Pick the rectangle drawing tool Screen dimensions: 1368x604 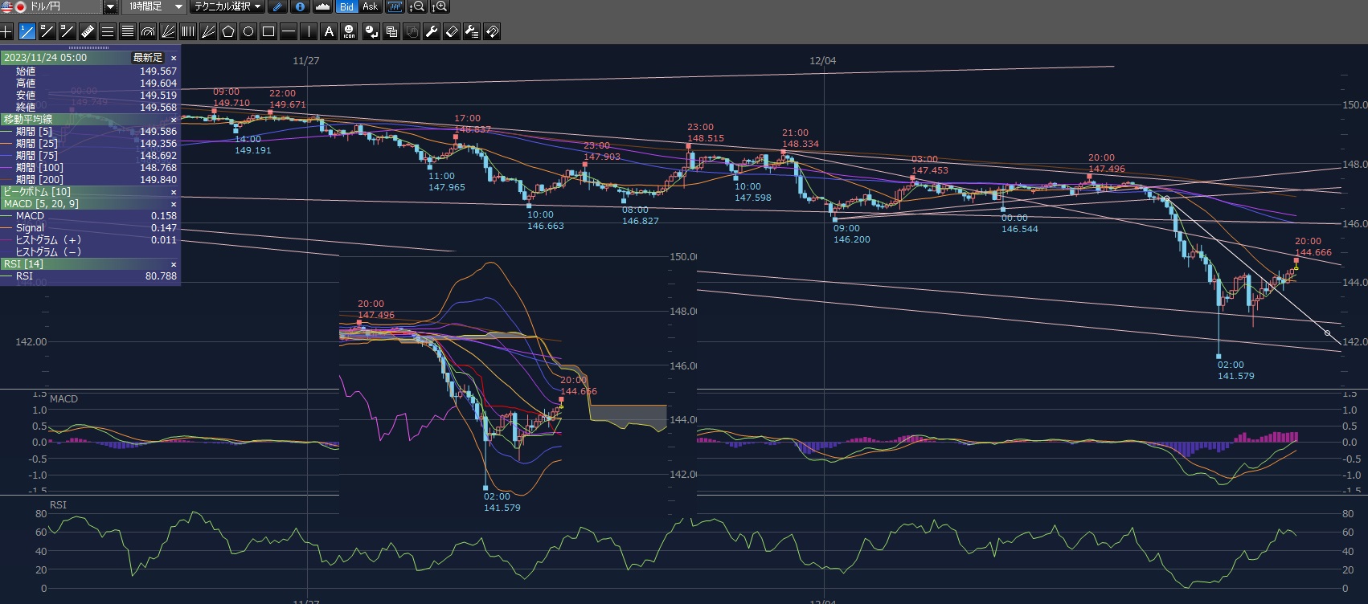268,31
